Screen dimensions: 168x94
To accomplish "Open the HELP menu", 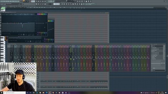I will coord(18,1).
